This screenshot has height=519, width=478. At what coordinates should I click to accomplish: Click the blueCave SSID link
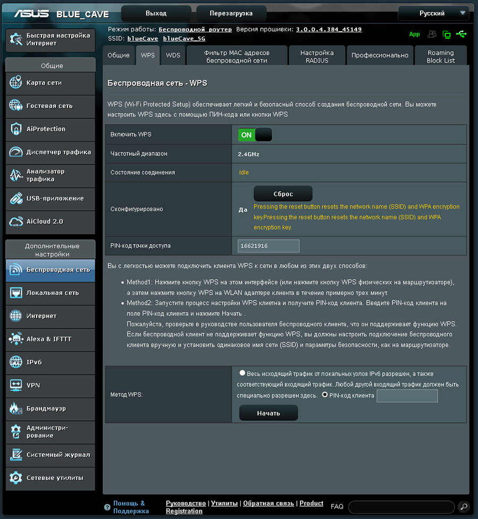click(x=142, y=38)
